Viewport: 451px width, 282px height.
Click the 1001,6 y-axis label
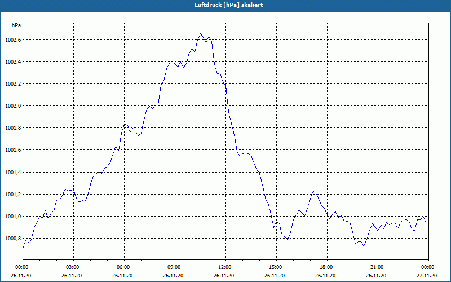(13, 150)
